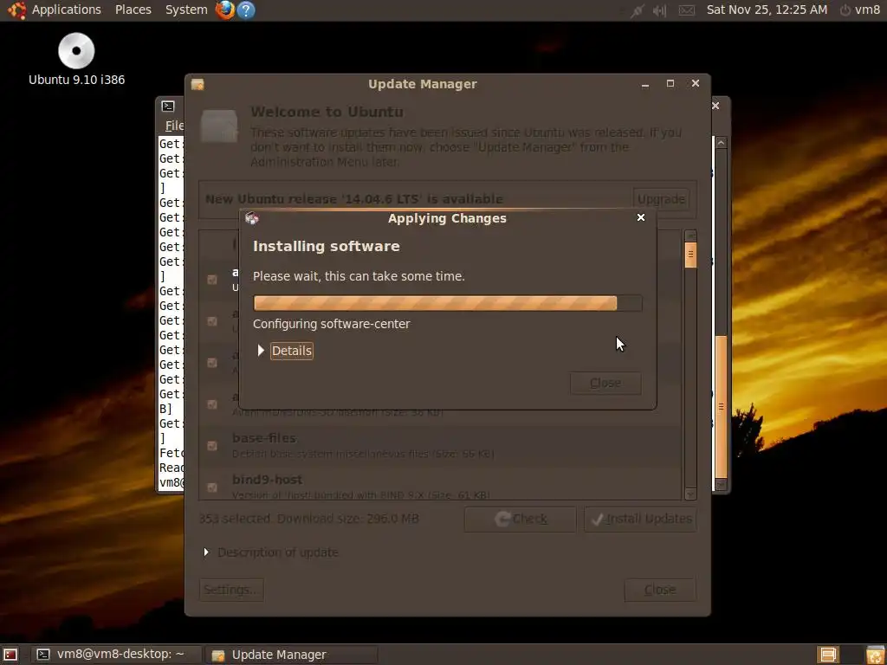Click Close in Applying Changes dialog

tap(605, 383)
